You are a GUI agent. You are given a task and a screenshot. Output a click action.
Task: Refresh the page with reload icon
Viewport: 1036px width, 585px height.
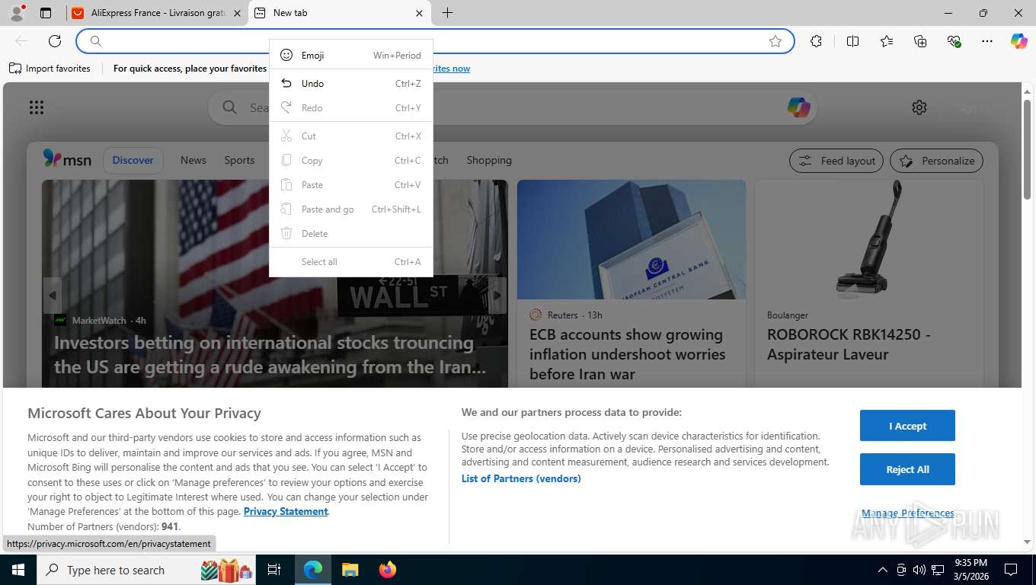click(x=55, y=41)
